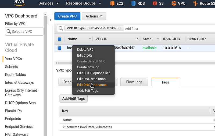Screen dimensions: 215x136
Task: Open the Actions dropdown button
Action: pyautogui.click(x=94, y=16)
